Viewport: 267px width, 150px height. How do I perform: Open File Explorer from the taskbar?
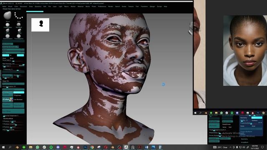pyautogui.click(x=30, y=147)
